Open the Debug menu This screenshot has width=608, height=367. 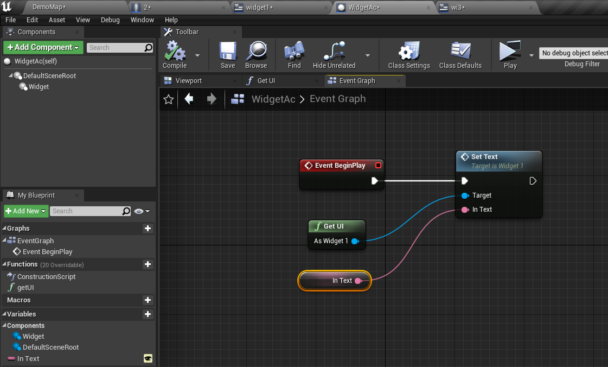pyautogui.click(x=110, y=20)
